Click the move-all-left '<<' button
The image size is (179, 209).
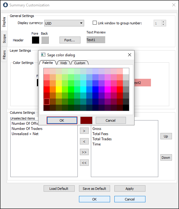pyautogui.click(x=84, y=163)
